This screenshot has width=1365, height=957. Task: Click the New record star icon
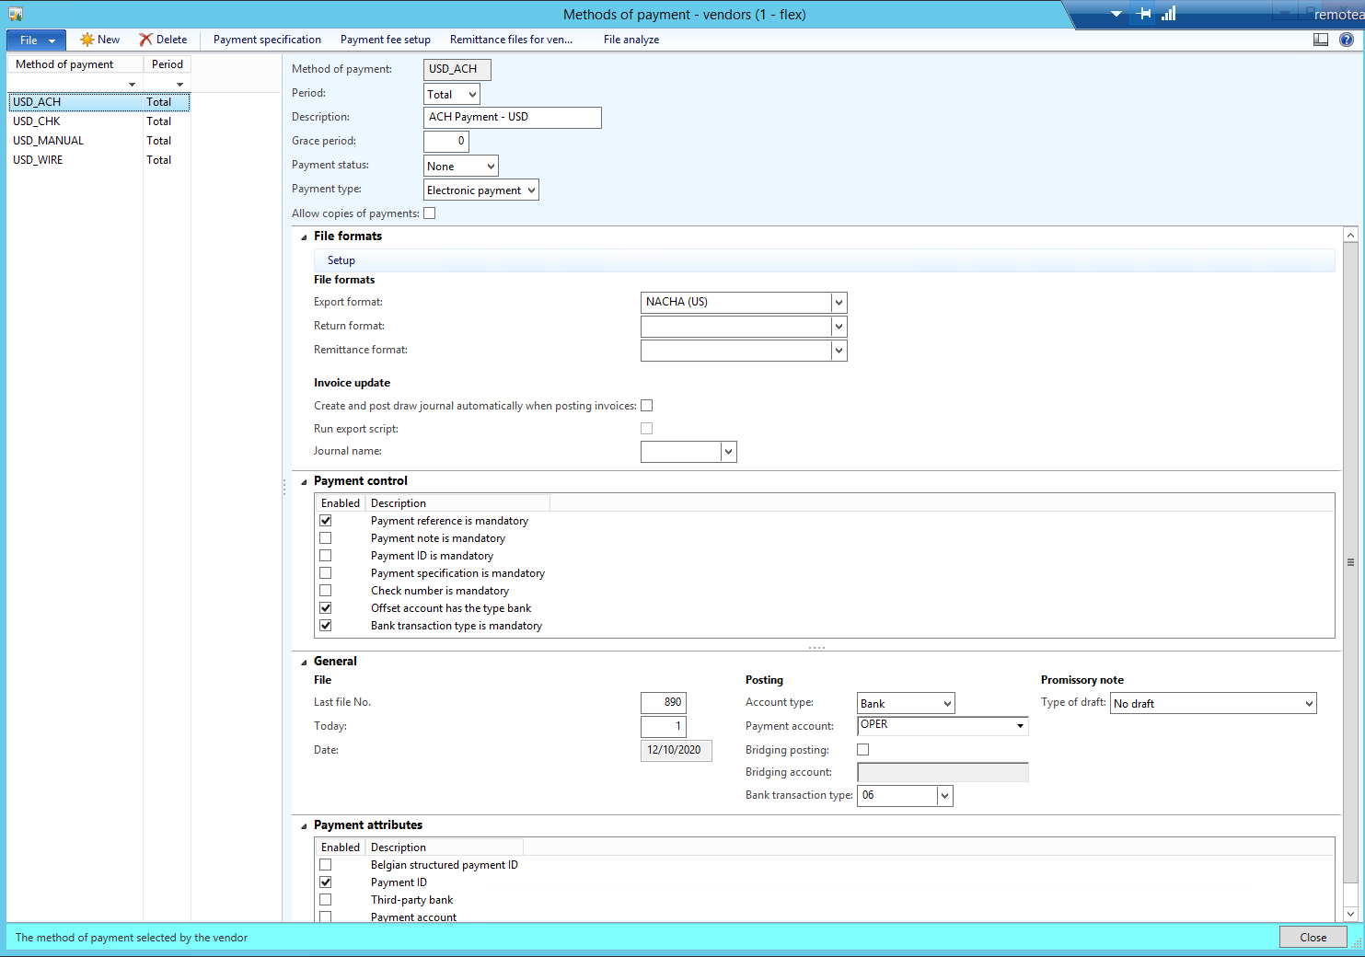87,40
